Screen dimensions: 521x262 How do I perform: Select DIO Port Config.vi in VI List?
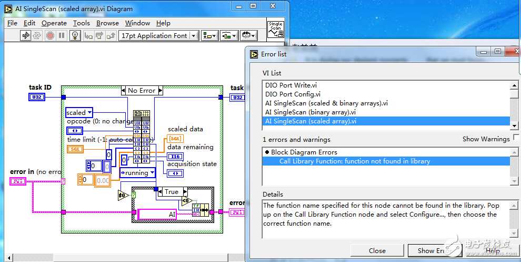[386, 94]
